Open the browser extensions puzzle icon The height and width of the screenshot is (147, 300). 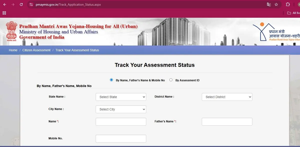coord(288,4)
